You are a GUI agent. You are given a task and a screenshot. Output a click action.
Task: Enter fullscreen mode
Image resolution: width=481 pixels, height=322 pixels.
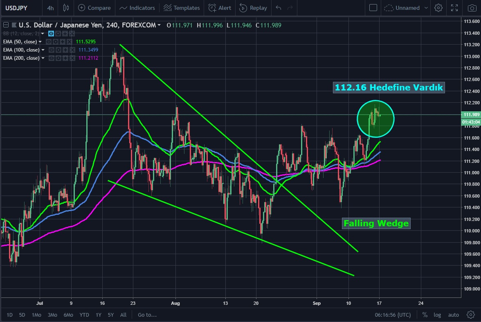pos(454,8)
